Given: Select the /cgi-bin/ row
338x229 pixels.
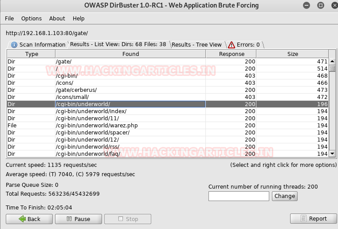Looking at the screenshot, I should [168, 76].
